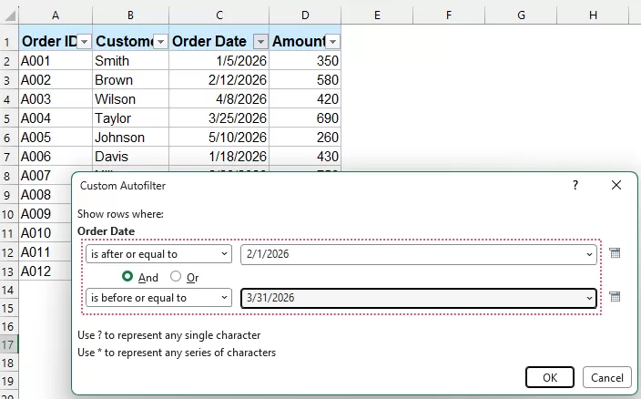The image size is (641, 399).
Task: Open the Order ID filter dropdown
Action: (84, 42)
